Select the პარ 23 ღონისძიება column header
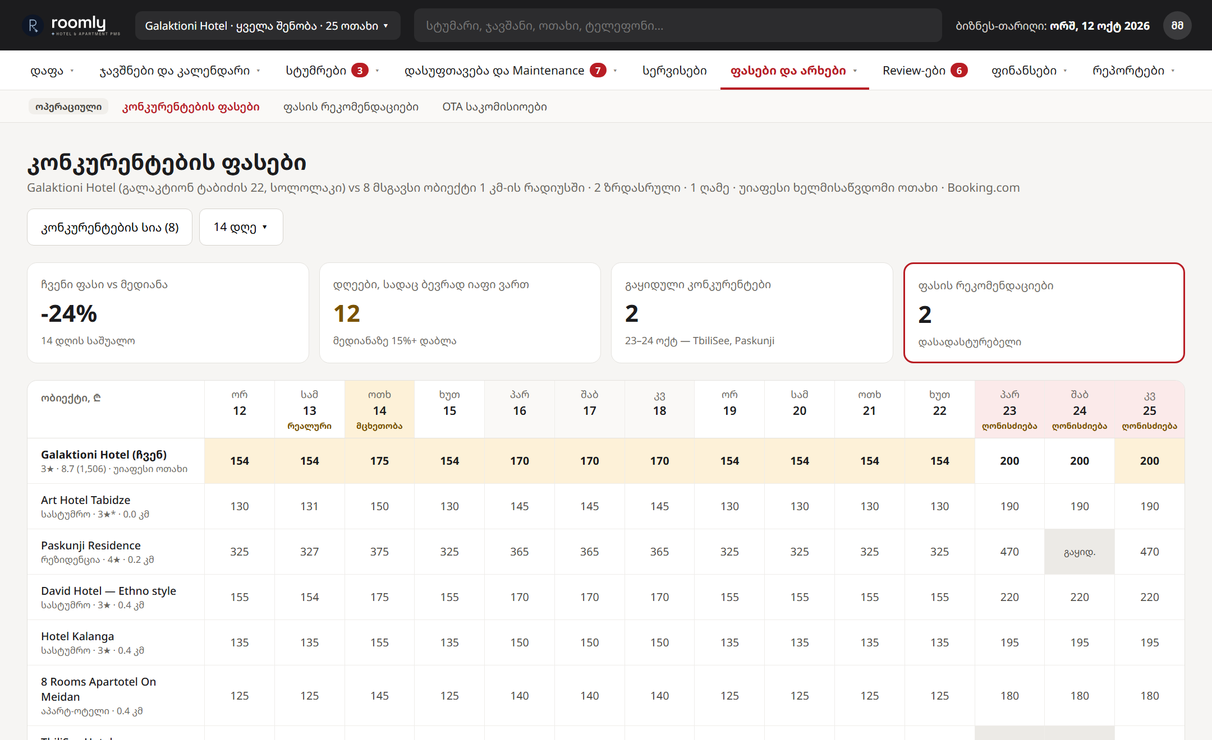 (1009, 409)
